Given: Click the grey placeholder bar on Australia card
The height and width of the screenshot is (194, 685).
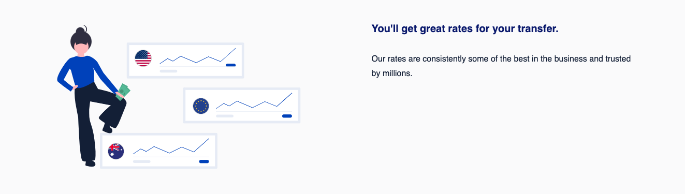Looking at the screenshot, I should point(141,161).
